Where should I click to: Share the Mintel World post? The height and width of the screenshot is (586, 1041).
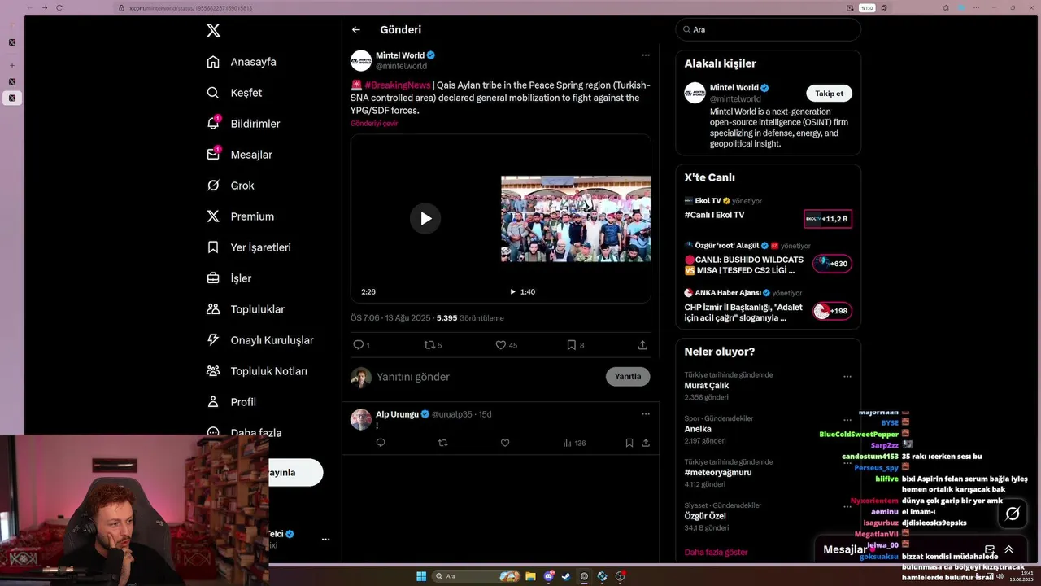click(x=642, y=345)
